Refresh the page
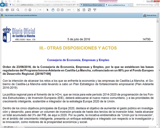 coord(78,5)
